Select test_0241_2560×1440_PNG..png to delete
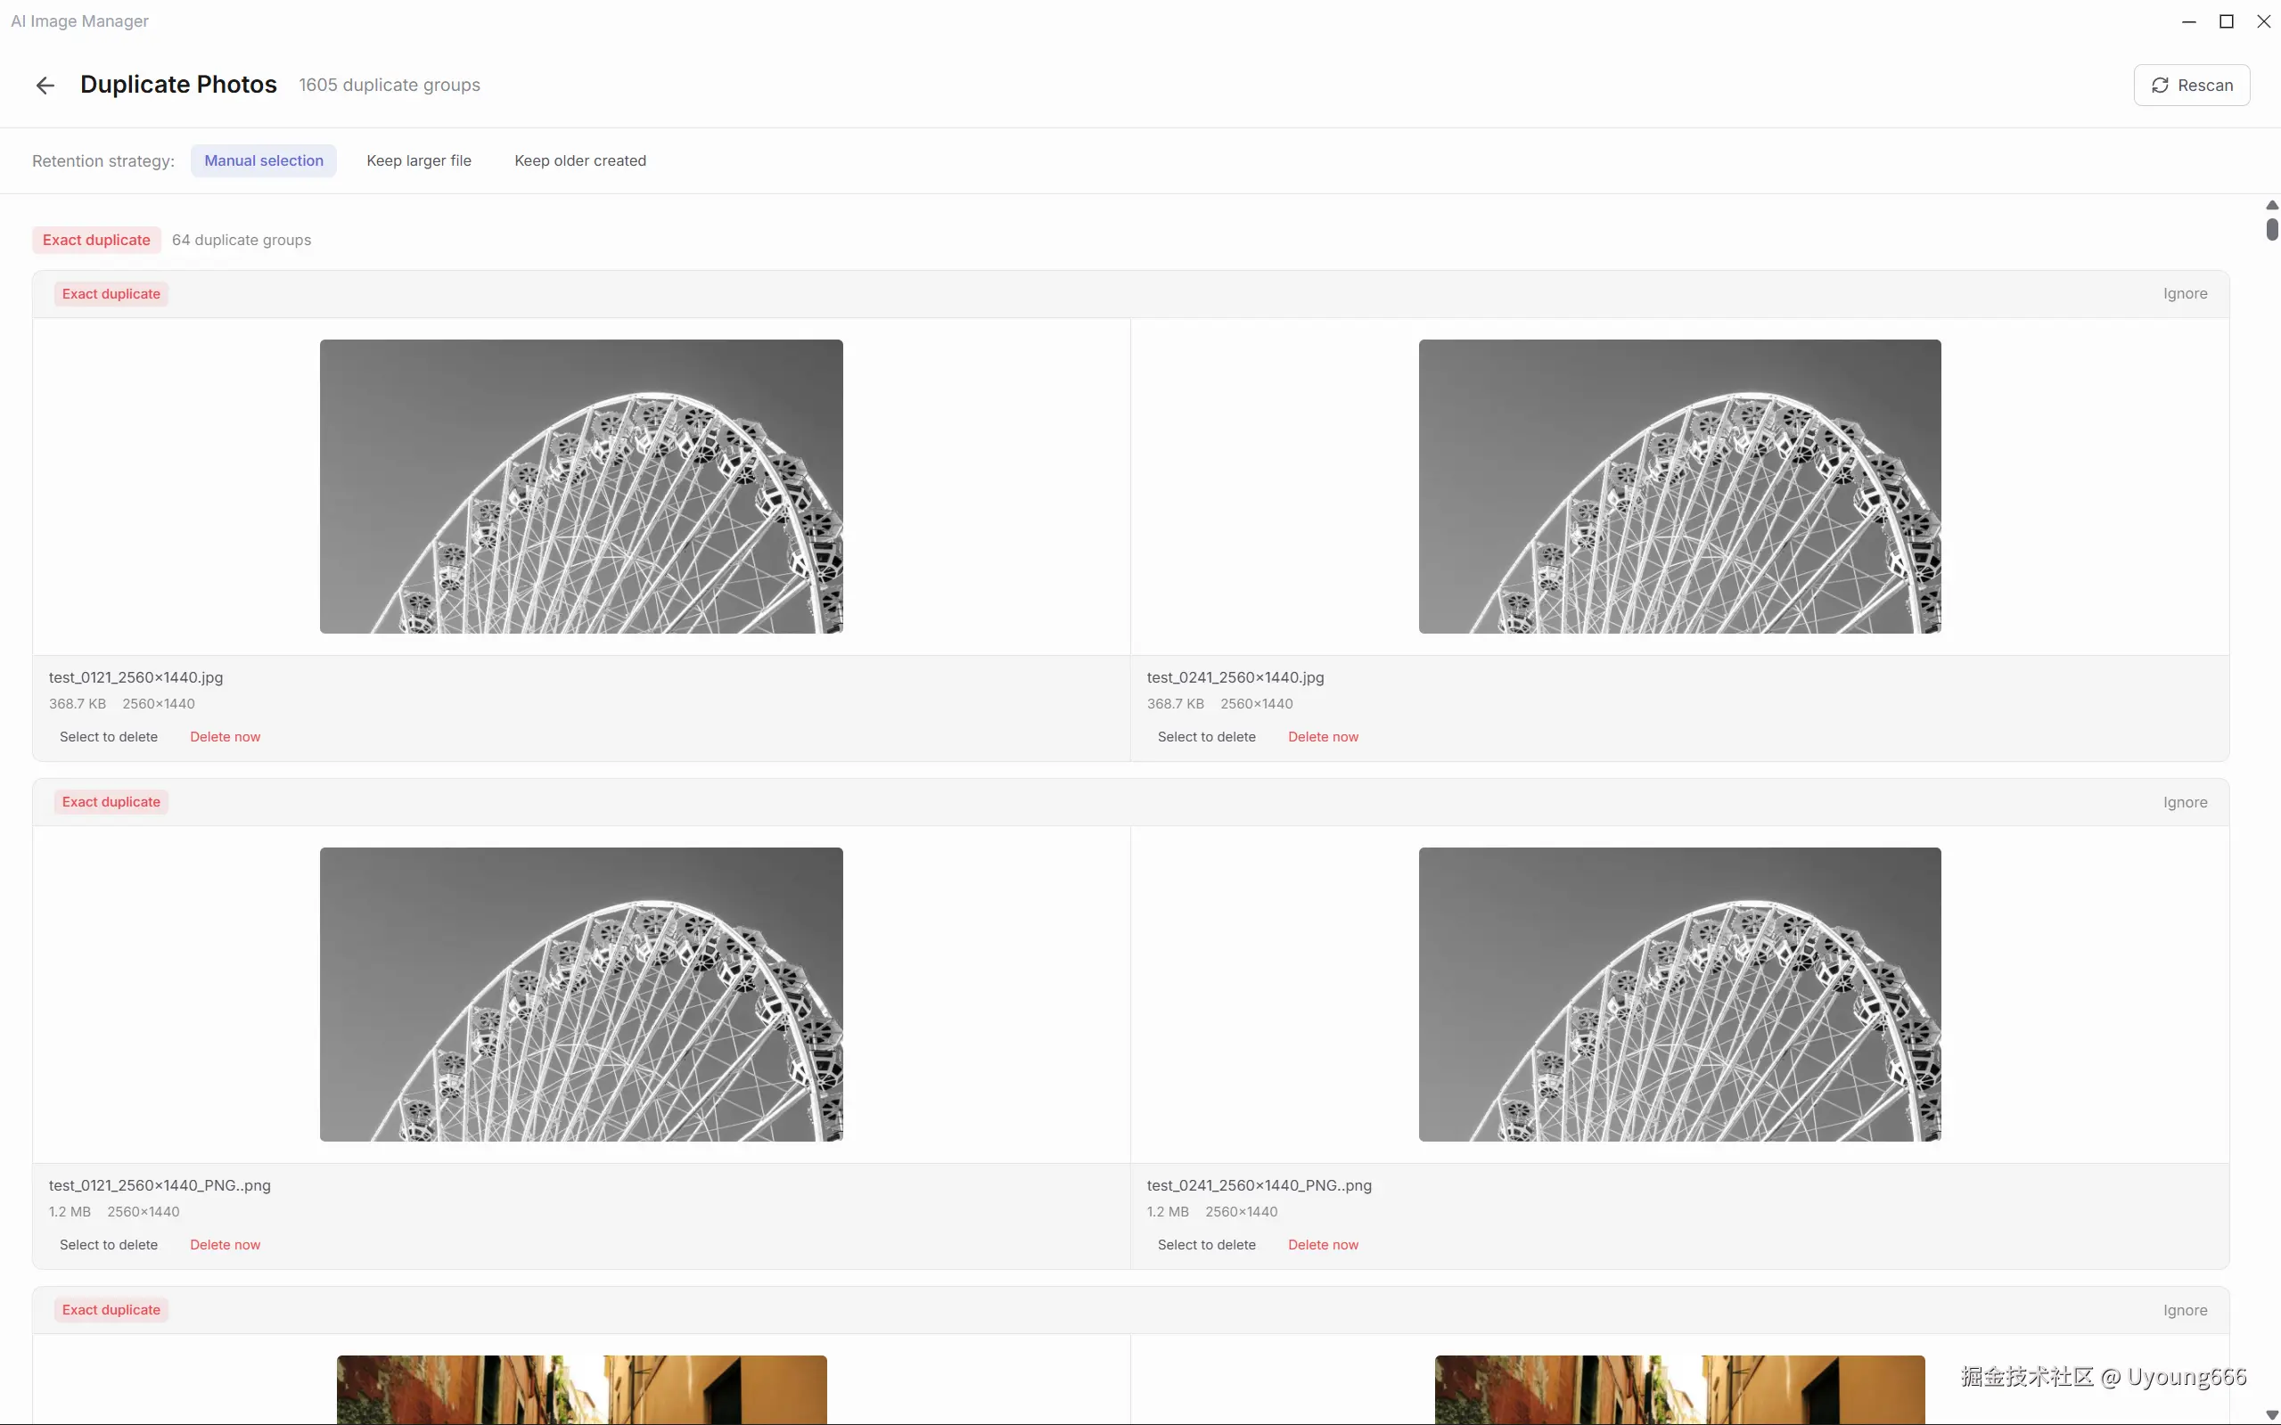 tap(1207, 1245)
